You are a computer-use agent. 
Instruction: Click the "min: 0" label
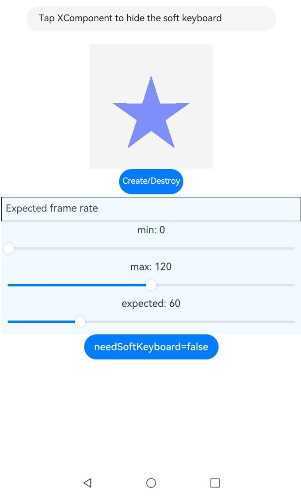coord(151,230)
